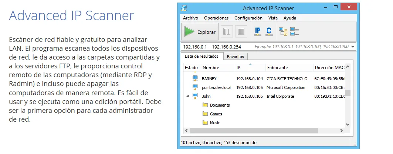
Task: Click the Advanced IP Scanner page heading
Action: 71,15
